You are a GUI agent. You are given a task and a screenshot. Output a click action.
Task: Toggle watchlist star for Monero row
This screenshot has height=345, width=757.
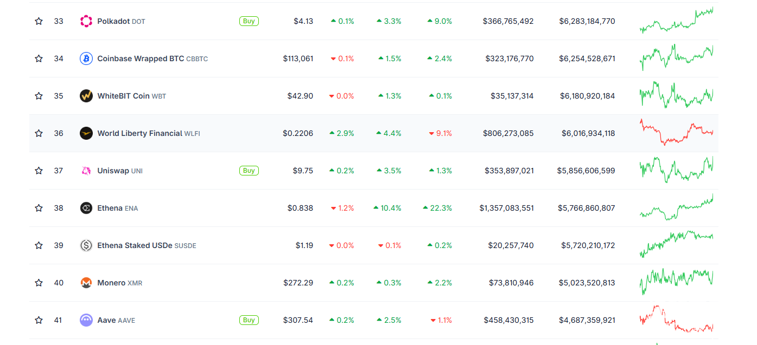click(39, 283)
